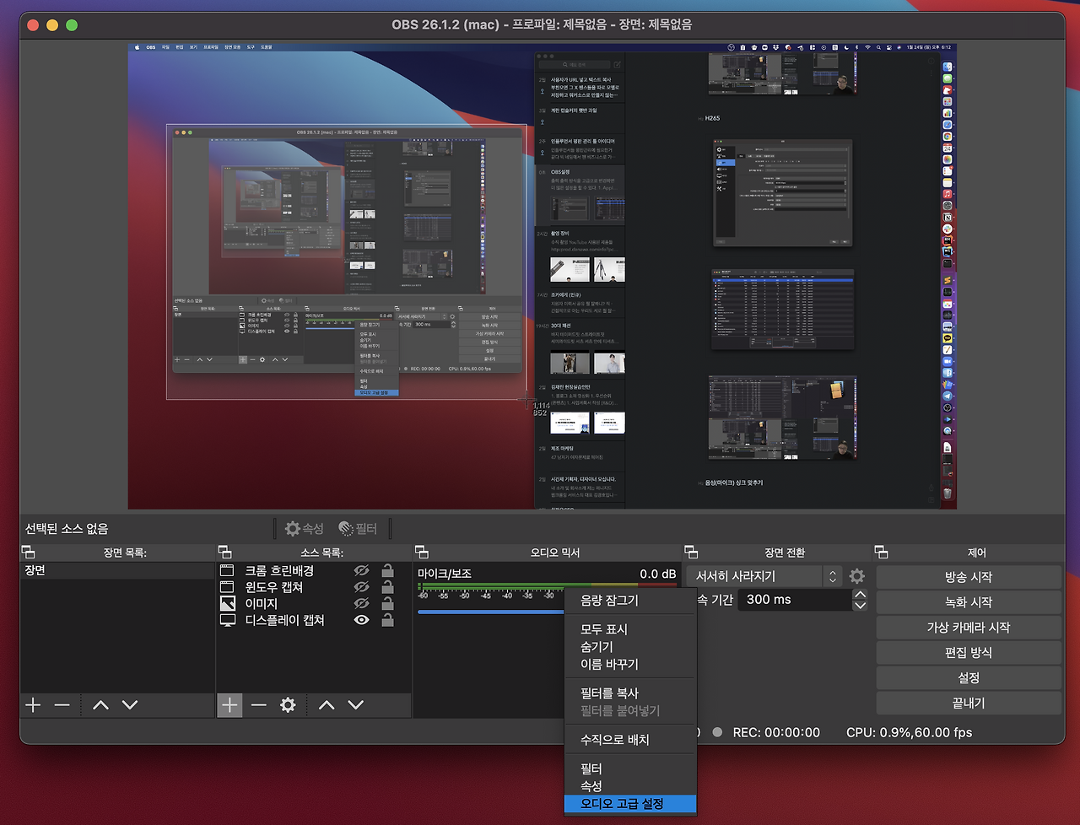Open 속성 from the context menu
The image size is (1080, 825).
(630, 786)
